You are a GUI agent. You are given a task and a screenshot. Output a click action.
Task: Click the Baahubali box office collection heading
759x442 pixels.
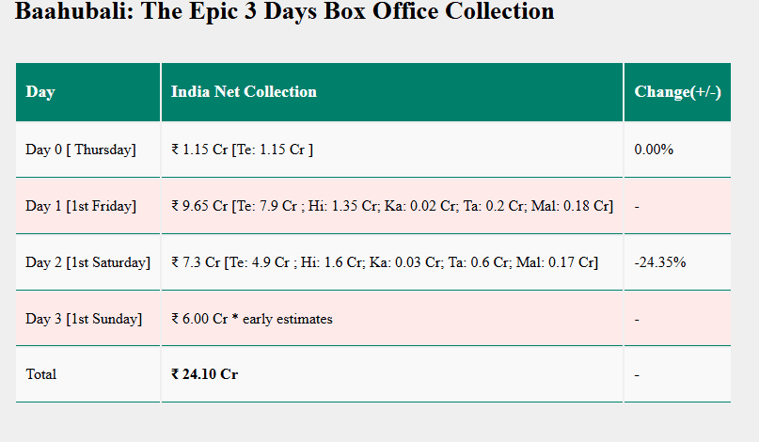(x=284, y=12)
